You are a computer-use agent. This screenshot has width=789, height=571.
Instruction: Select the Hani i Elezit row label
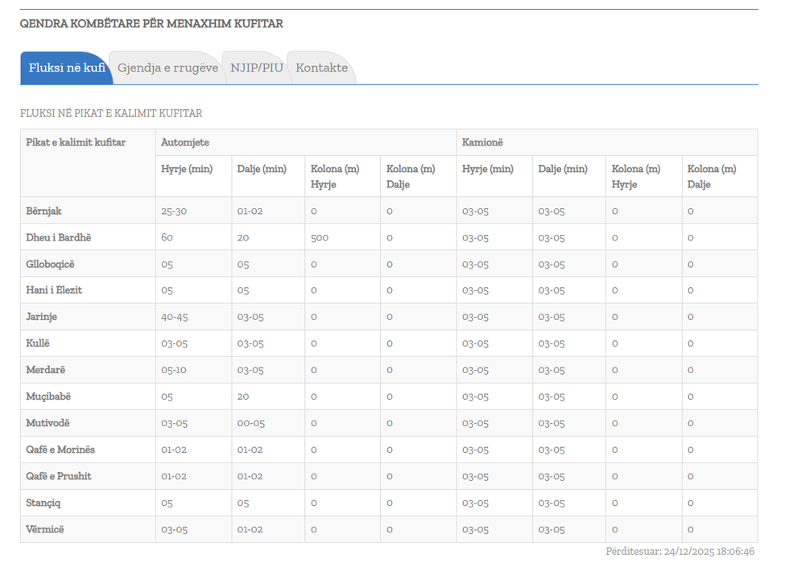(54, 290)
